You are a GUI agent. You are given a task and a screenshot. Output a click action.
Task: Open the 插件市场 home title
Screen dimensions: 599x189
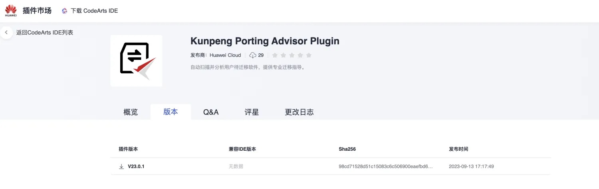point(37,11)
